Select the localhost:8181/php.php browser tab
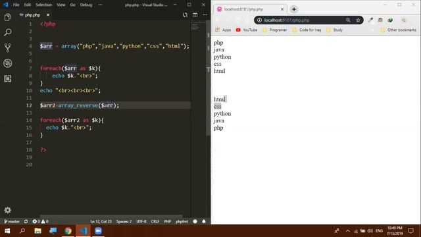The width and height of the screenshot is (421, 237). pos(250,9)
